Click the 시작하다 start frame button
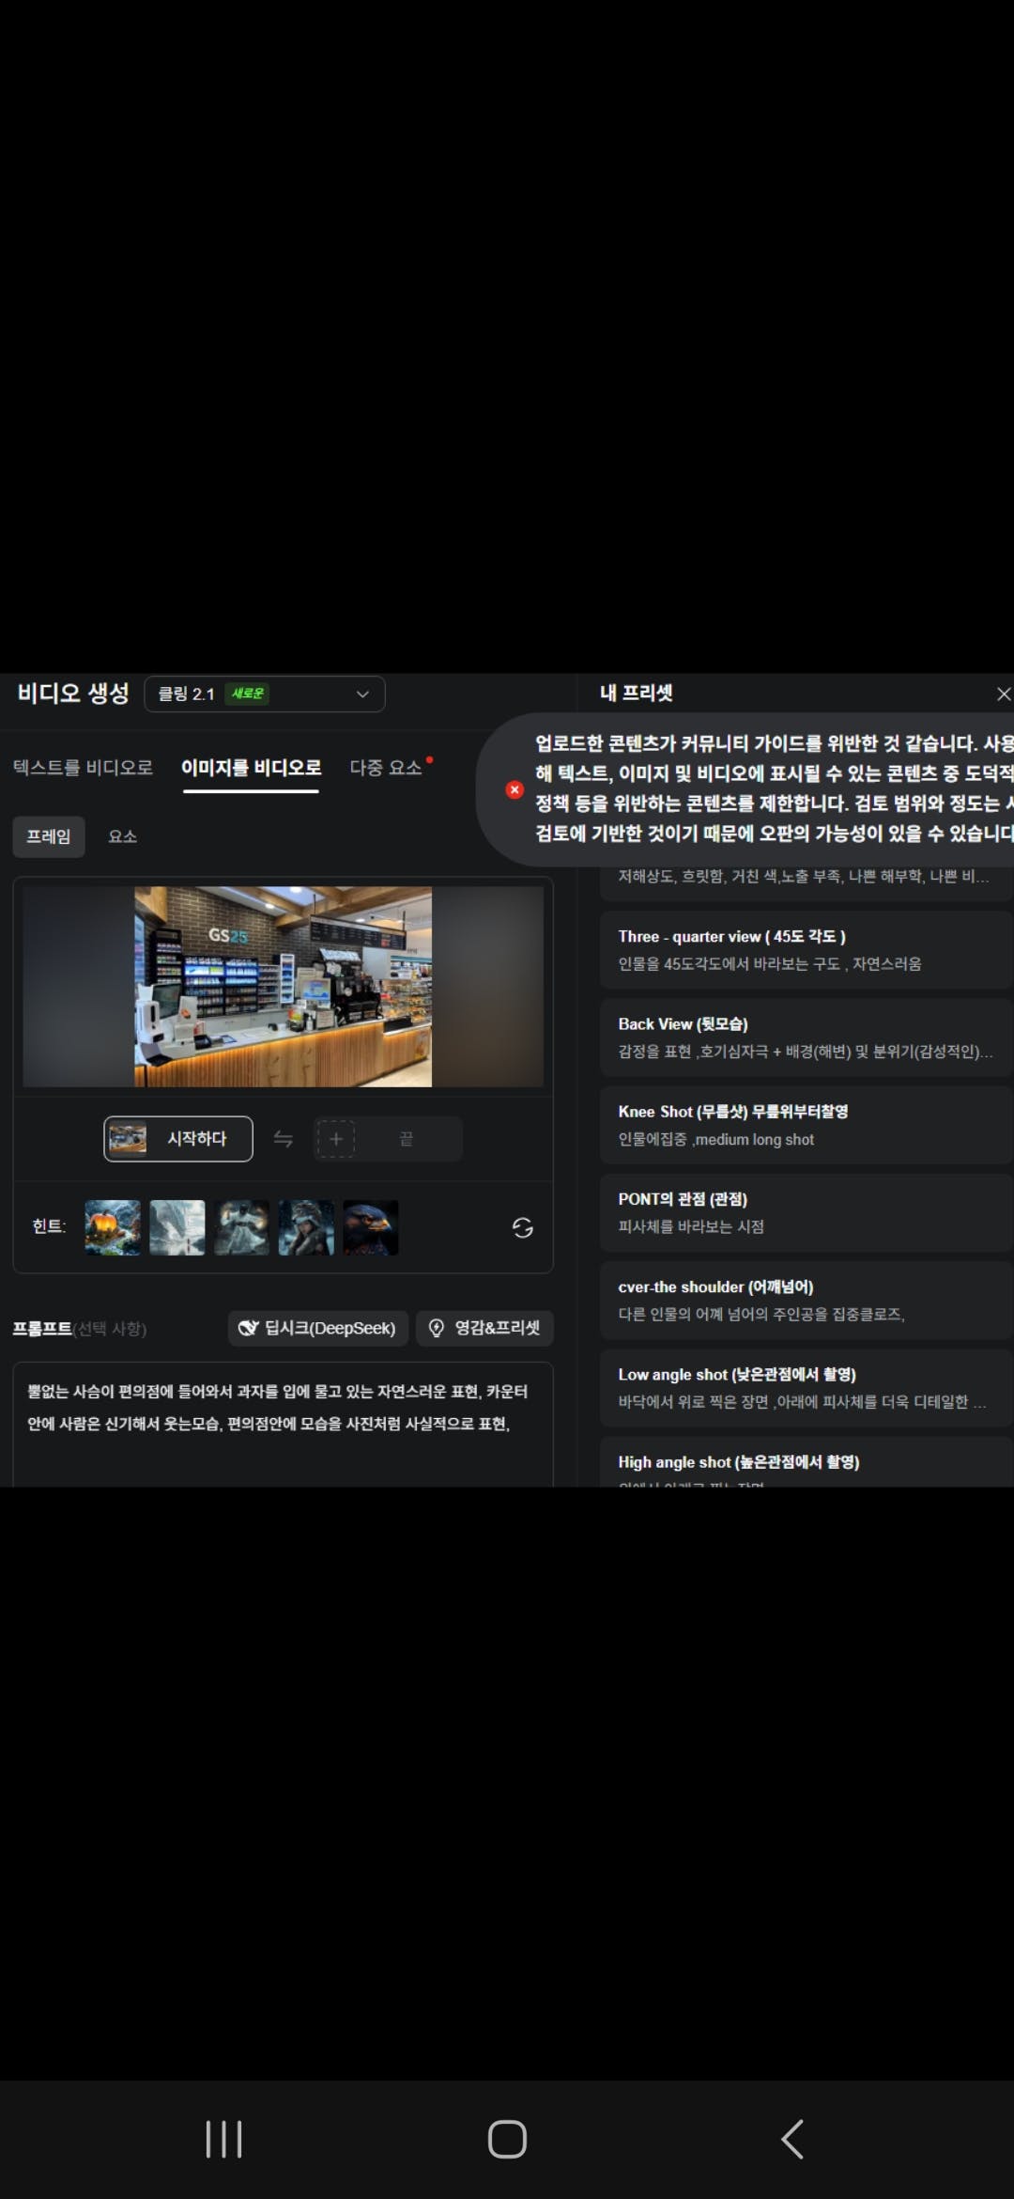 tap(178, 1139)
